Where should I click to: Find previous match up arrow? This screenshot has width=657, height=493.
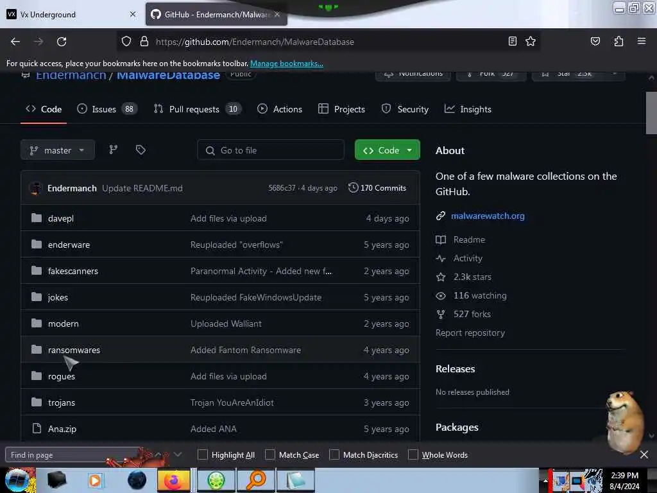point(158,454)
